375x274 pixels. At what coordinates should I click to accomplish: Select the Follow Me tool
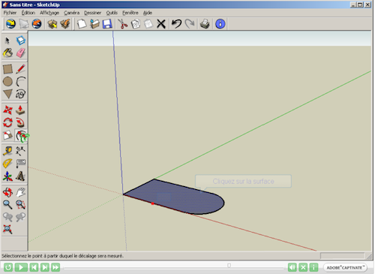coord(20,122)
